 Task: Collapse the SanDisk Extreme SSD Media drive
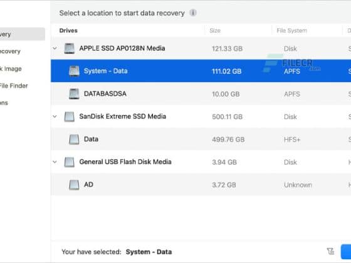[x=55, y=116]
